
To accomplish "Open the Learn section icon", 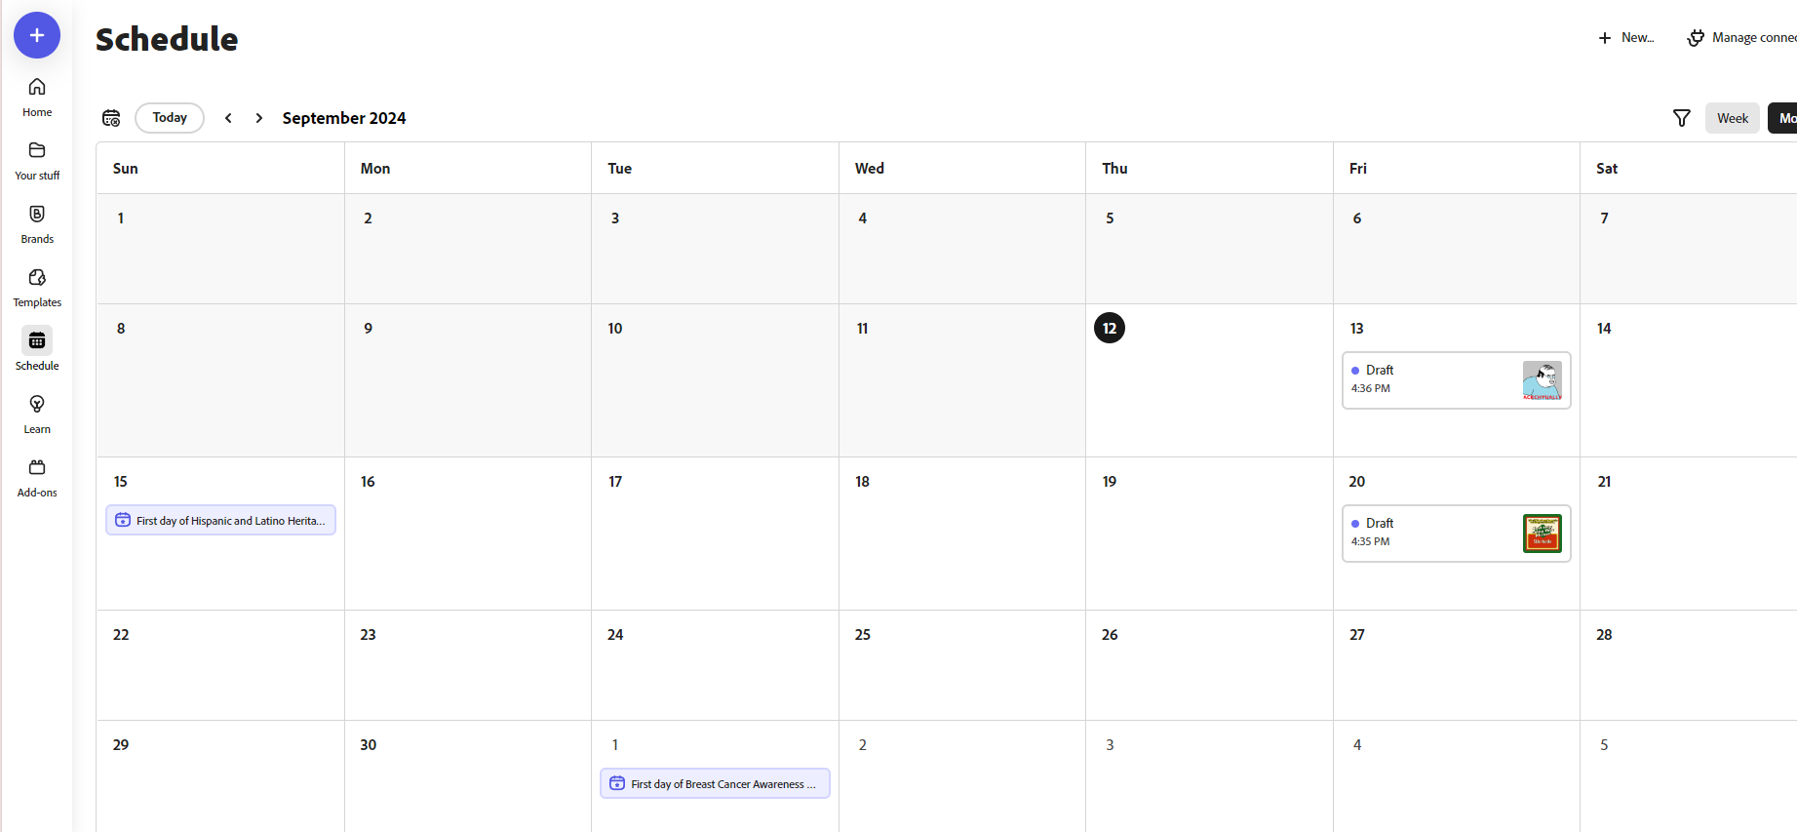I will [36, 414].
